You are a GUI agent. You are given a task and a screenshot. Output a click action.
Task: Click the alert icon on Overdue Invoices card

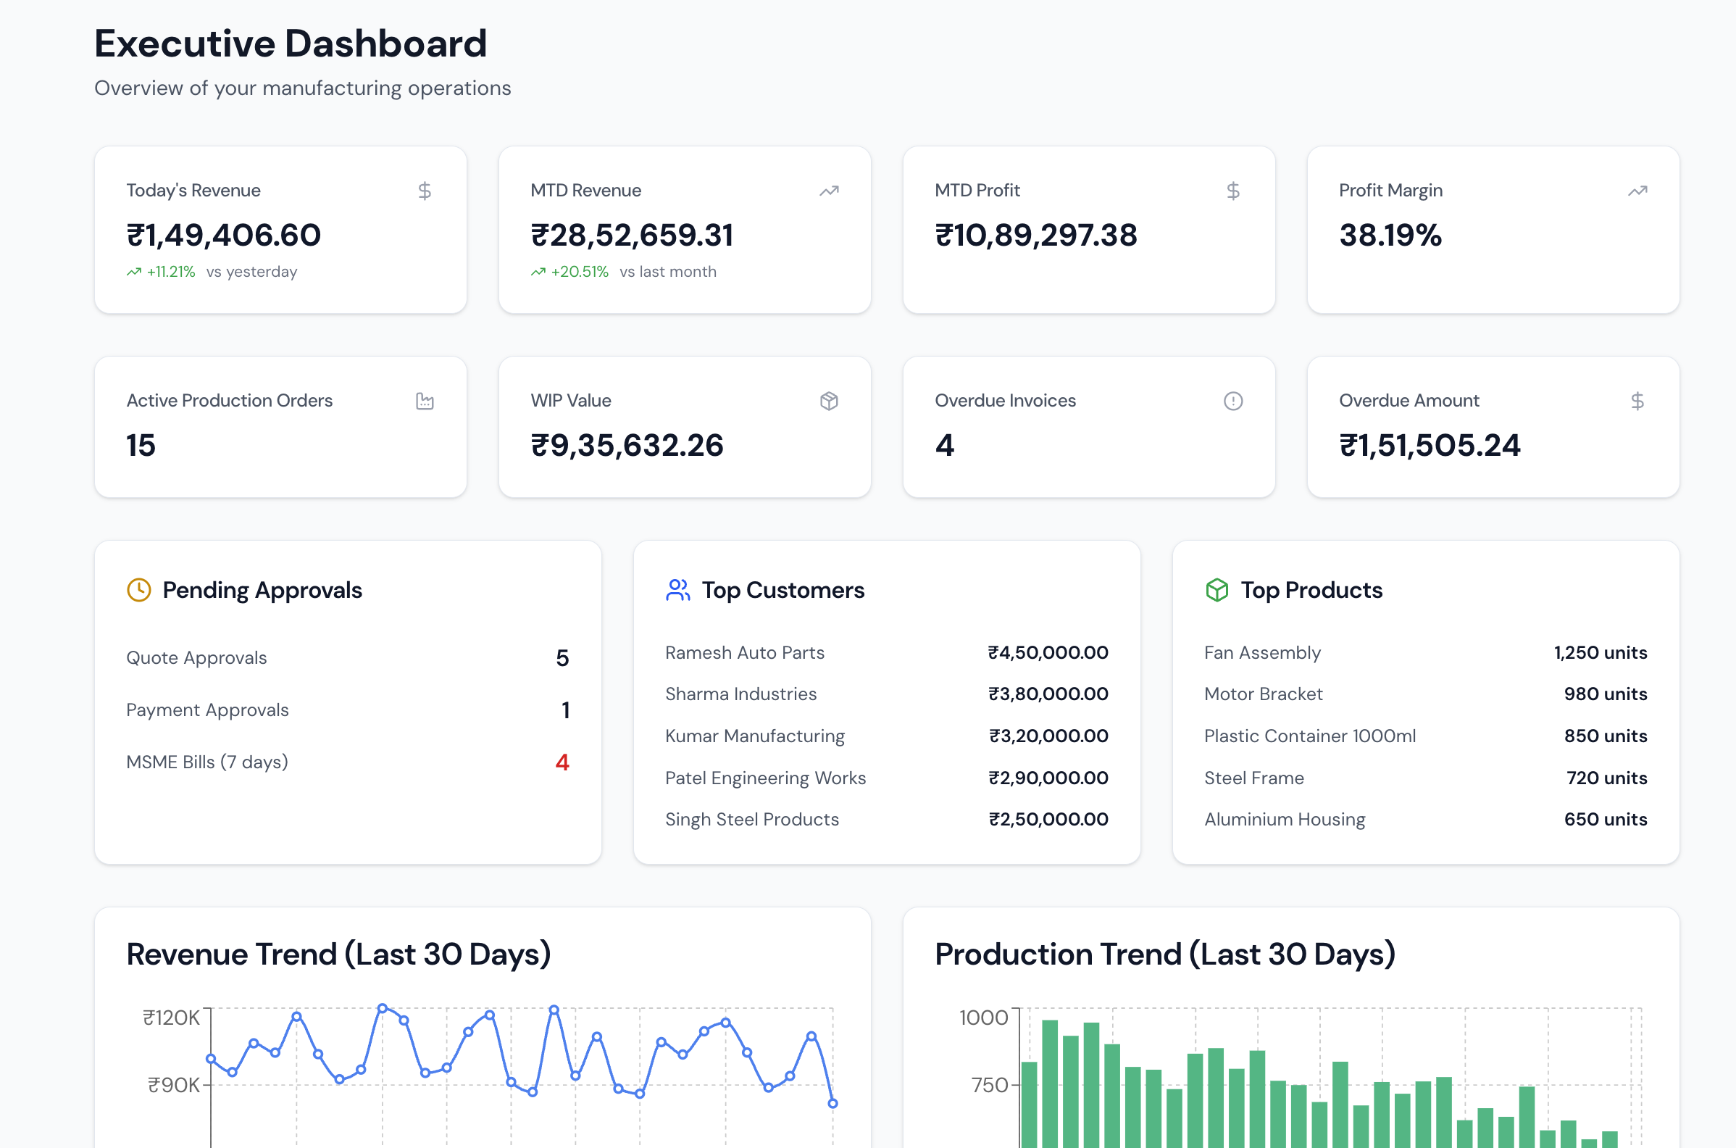coord(1233,402)
